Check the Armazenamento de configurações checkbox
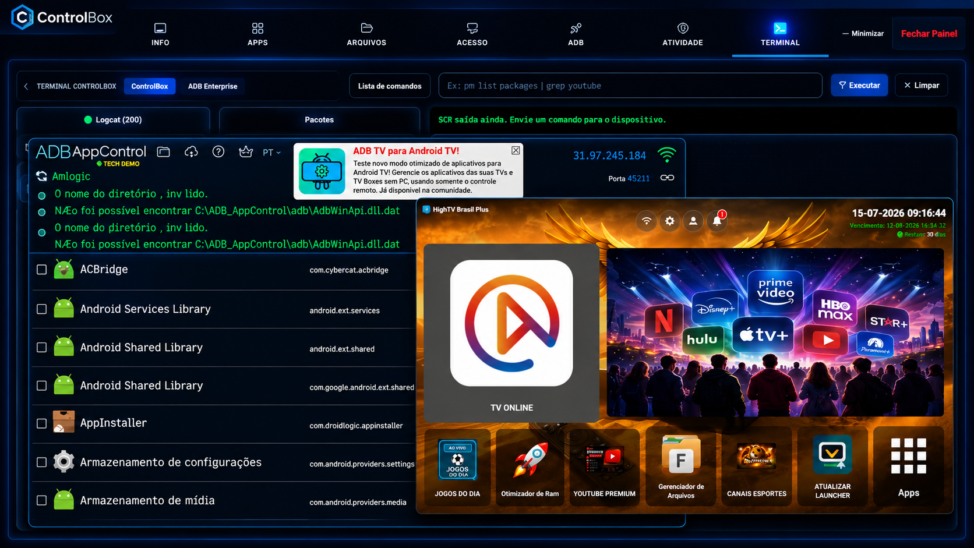This screenshot has width=974, height=548. (41, 462)
